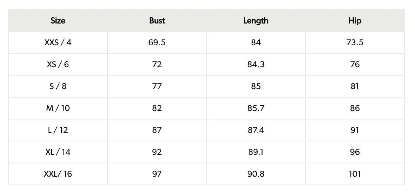This screenshot has height=193, width=415.
Task: Select the Hip column header
Action: click(x=355, y=21)
